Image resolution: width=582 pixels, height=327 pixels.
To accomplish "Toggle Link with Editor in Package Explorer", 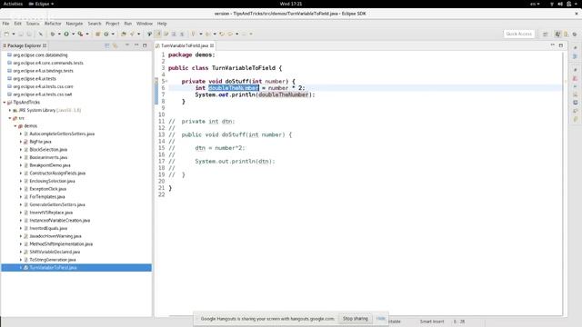I will click(115, 45).
